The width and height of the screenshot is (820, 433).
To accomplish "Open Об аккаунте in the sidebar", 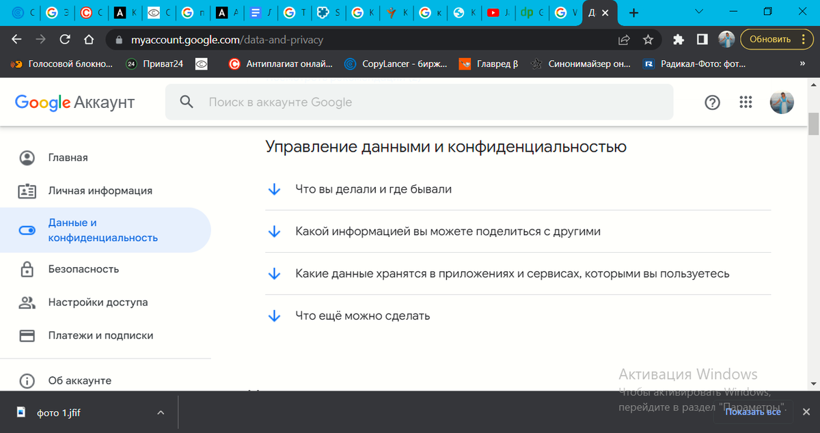I will pyautogui.click(x=79, y=380).
